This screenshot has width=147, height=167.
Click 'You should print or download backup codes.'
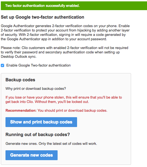[x=72, y=110]
